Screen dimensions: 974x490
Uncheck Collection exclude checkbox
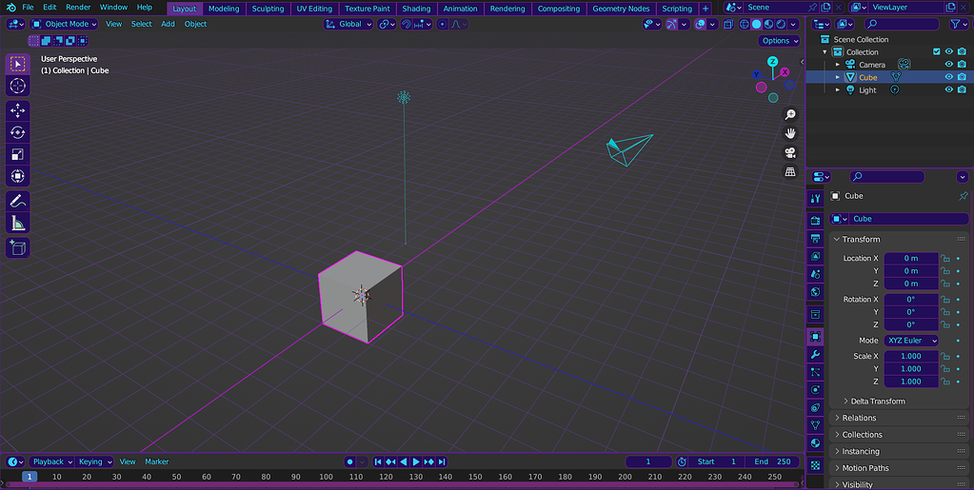point(937,52)
